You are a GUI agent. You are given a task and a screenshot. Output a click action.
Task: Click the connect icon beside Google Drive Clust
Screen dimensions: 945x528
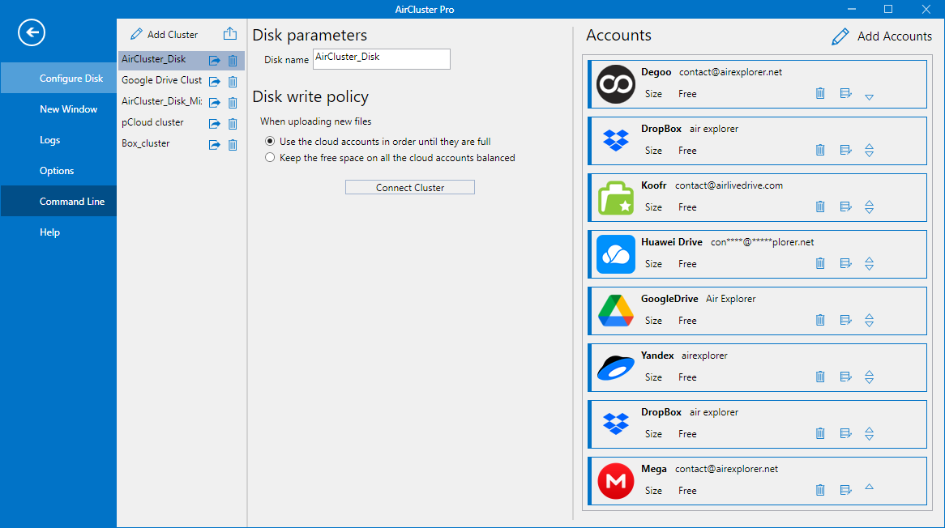click(214, 81)
